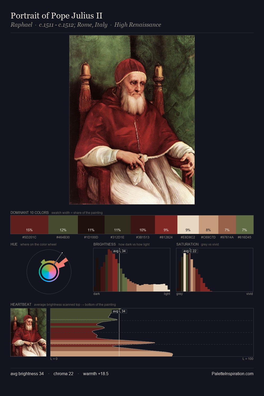
Task: Open the small heartbeat painting thumbnail
Action: click(x=28, y=332)
